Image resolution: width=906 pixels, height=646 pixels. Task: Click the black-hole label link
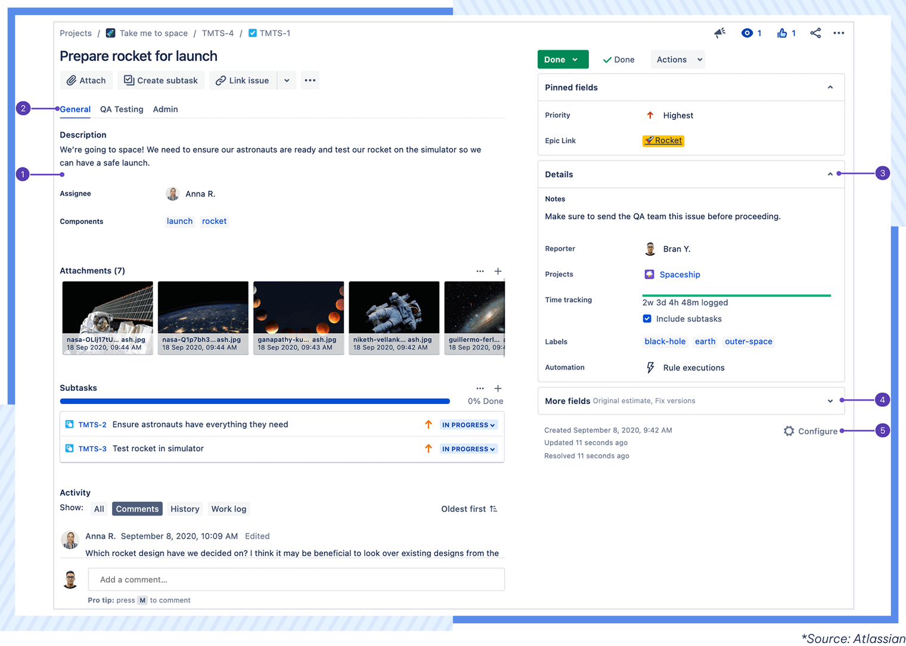click(x=665, y=341)
